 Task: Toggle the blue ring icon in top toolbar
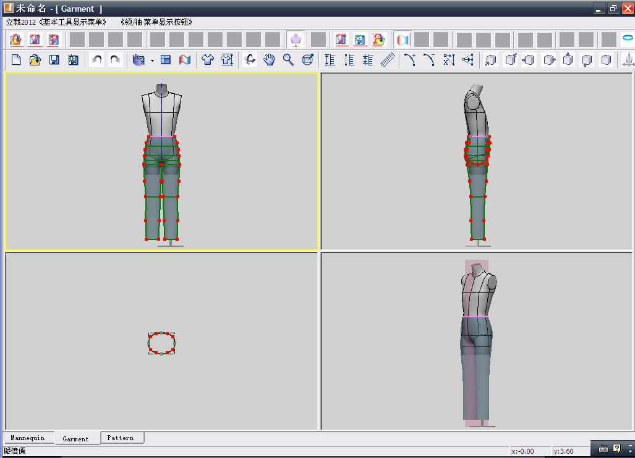point(627,39)
